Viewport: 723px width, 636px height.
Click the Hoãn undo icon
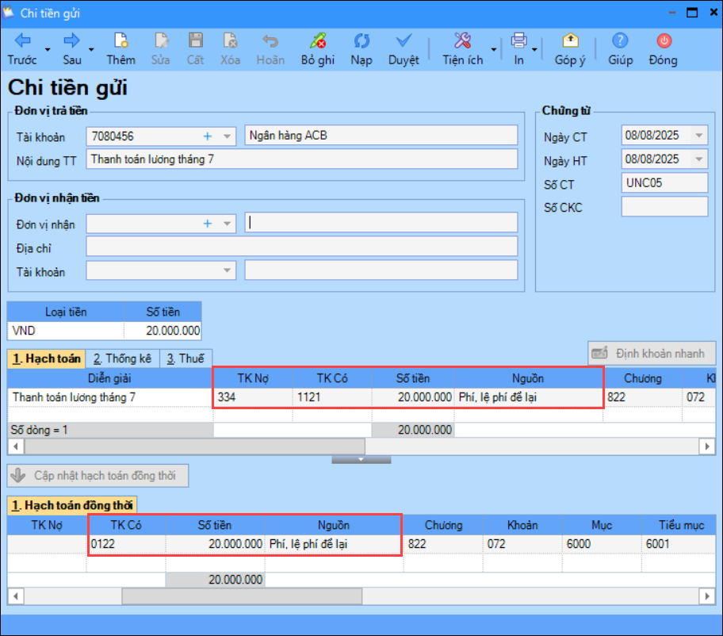click(270, 40)
